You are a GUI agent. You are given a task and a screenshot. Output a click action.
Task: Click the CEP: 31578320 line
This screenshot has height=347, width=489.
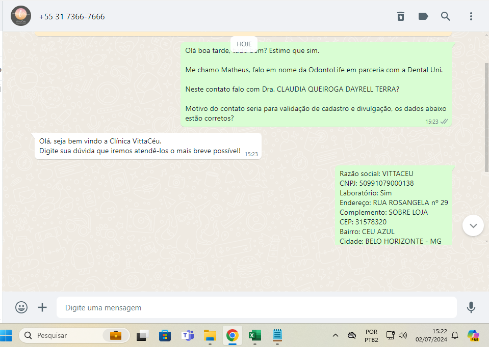coord(363,222)
